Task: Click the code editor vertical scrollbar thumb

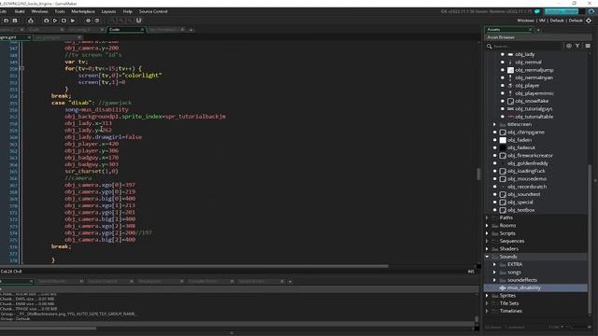Action: [478, 175]
